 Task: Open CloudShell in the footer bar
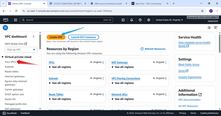coord(10,113)
